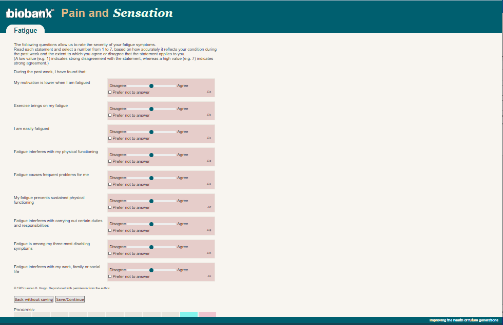Screen dimensions: 503x325
Task: Click slider handle for 'Fatigue causes frequent problems'
Action: click(x=151, y=178)
